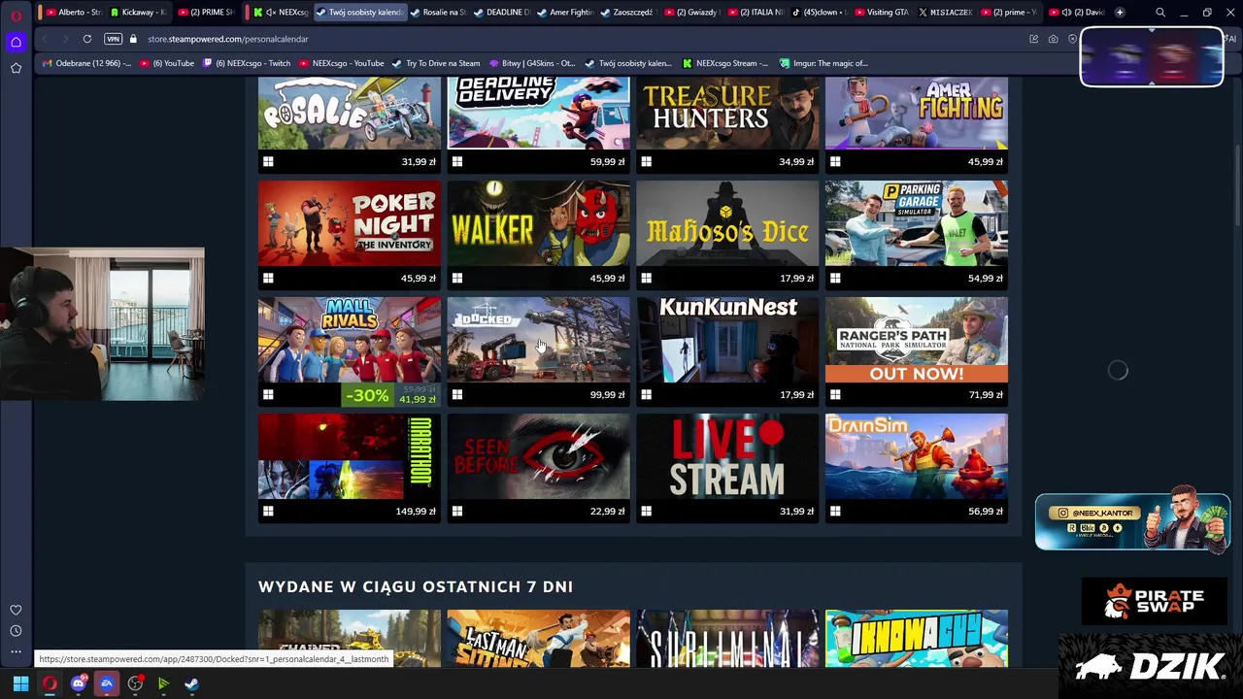The width and height of the screenshot is (1243, 699).
Task: Click the "Wydane w ciągu ostatnich 7 dni" heading
Action: [x=416, y=586]
